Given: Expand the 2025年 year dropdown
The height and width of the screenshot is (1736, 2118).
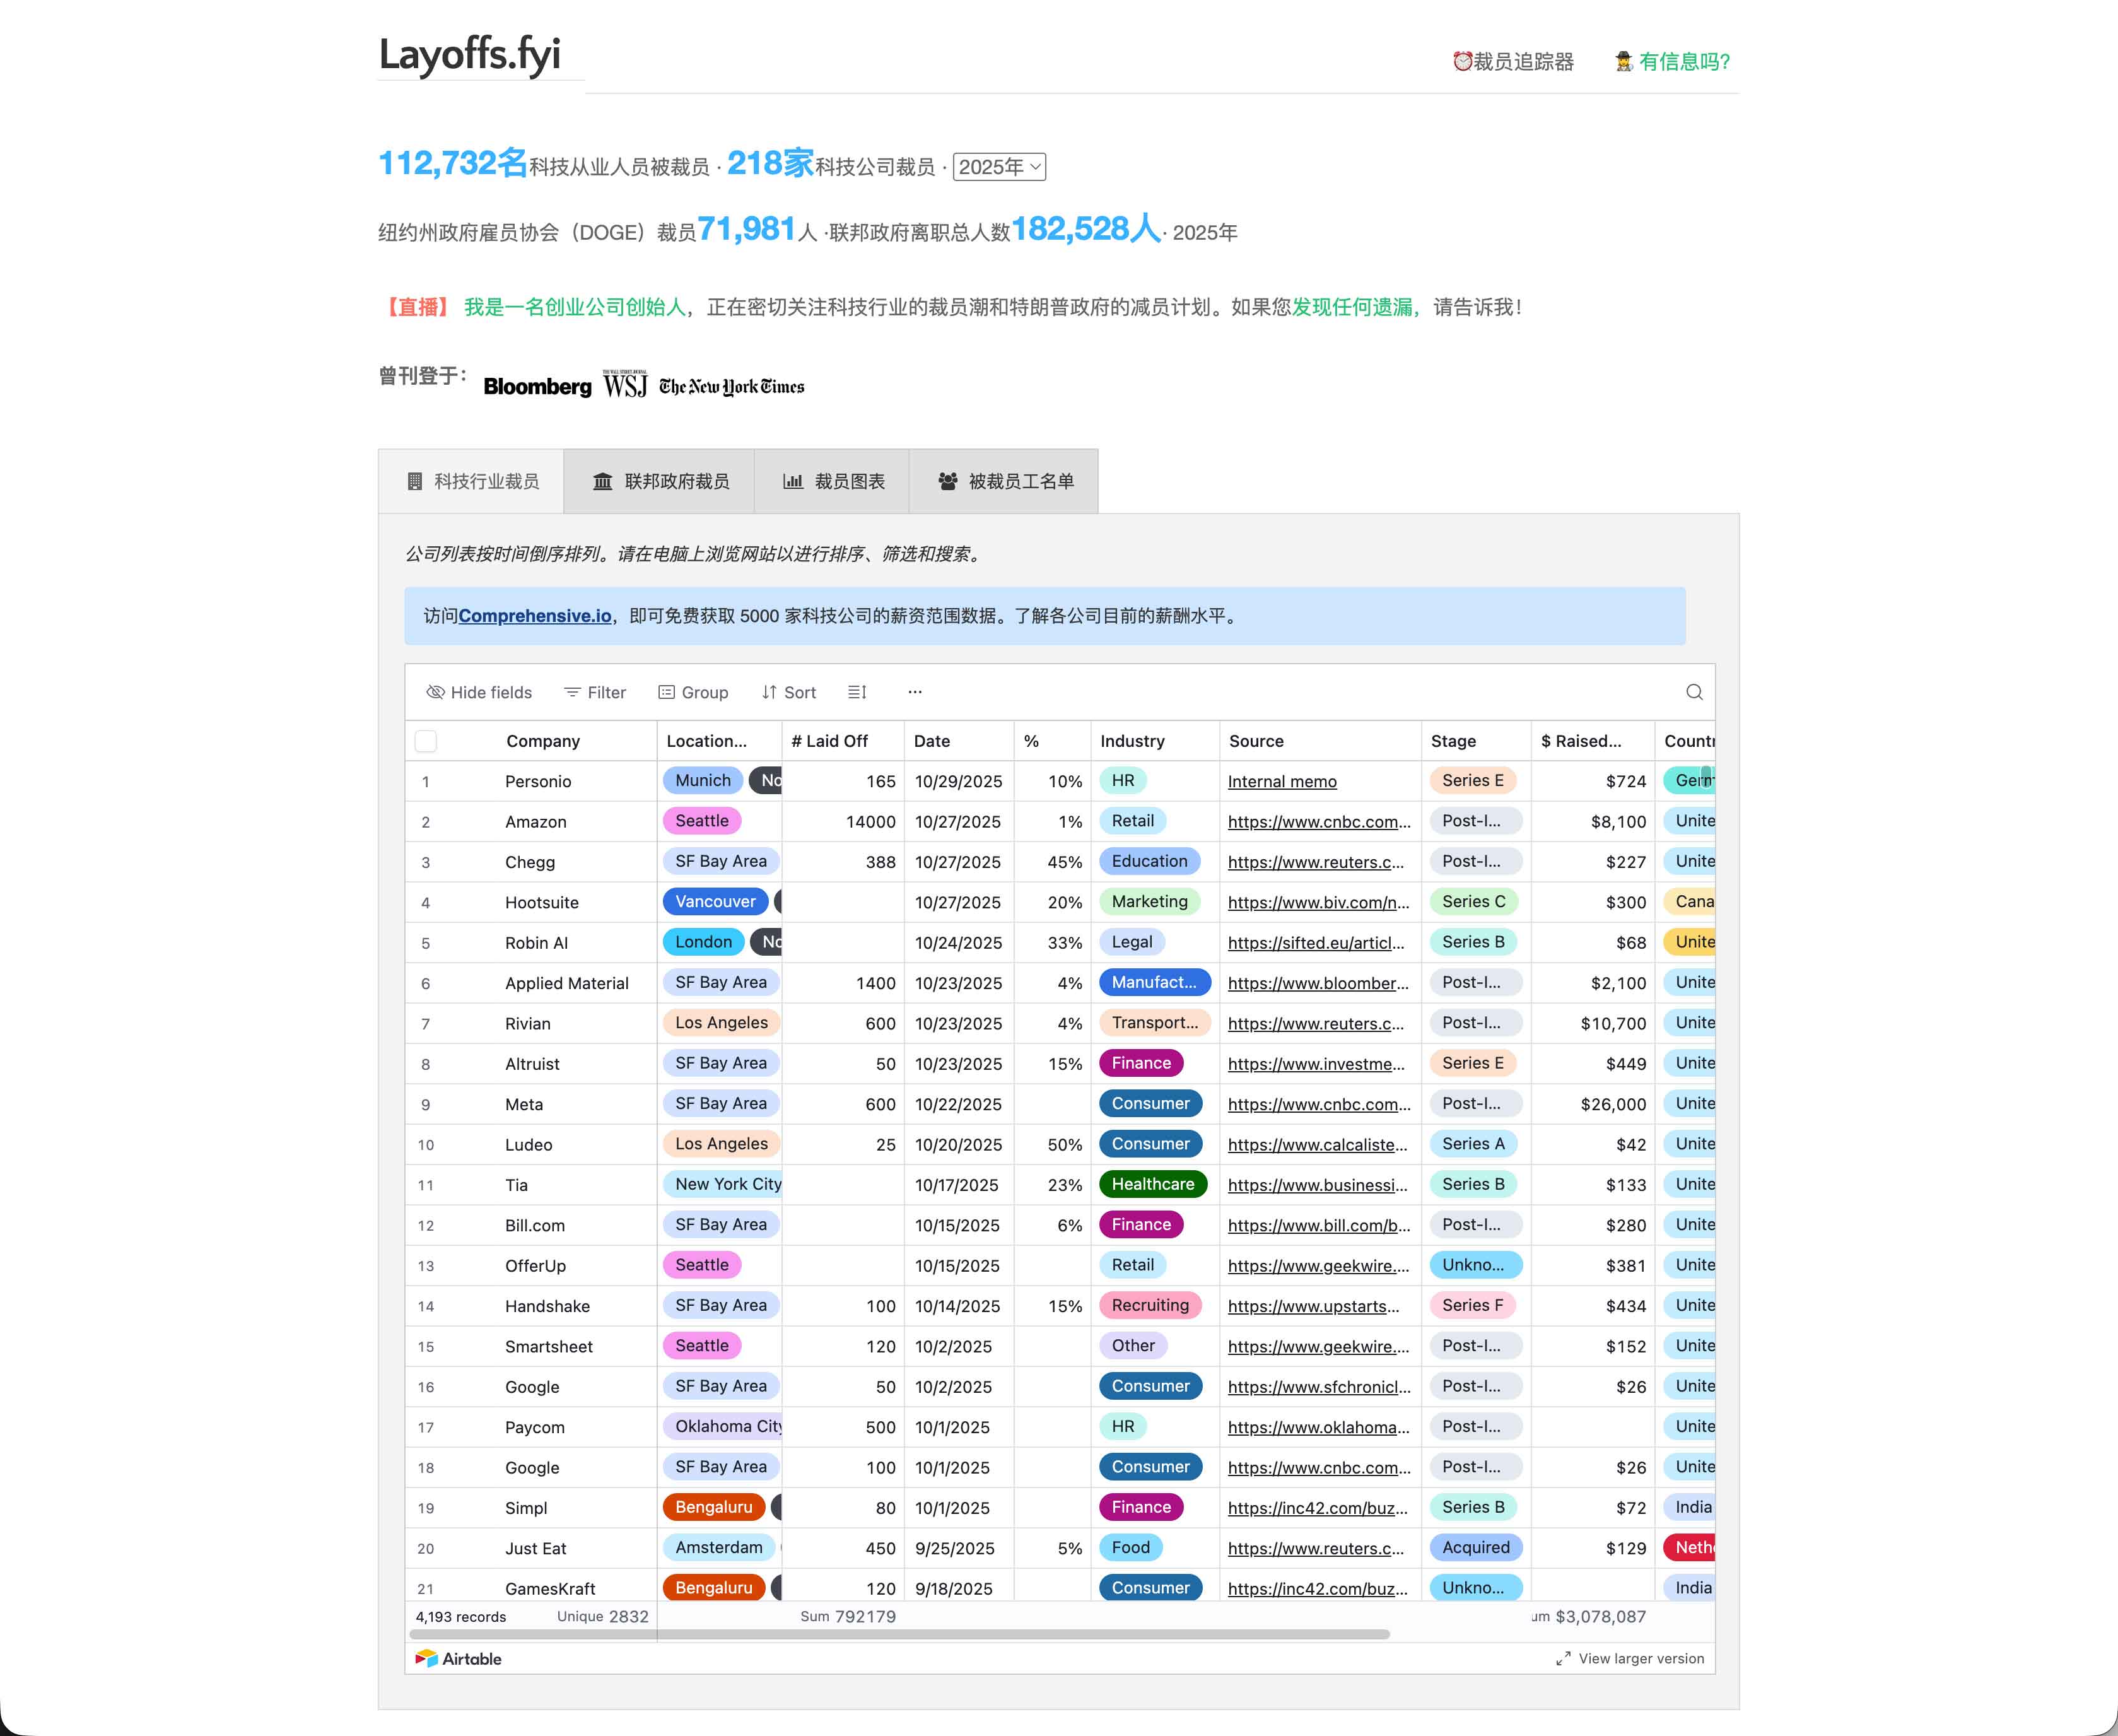Looking at the screenshot, I should tap(999, 167).
